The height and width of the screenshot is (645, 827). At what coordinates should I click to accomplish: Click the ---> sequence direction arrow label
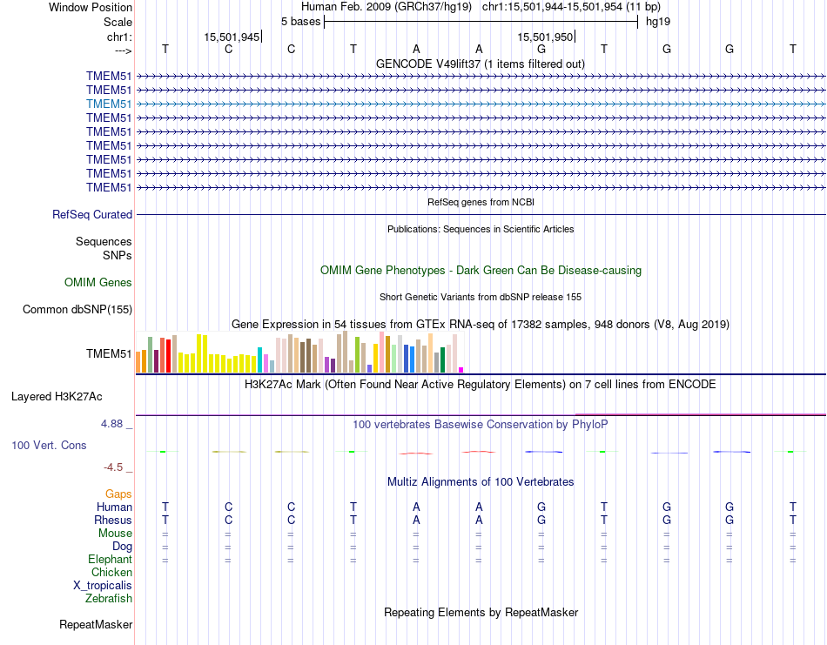(x=123, y=50)
